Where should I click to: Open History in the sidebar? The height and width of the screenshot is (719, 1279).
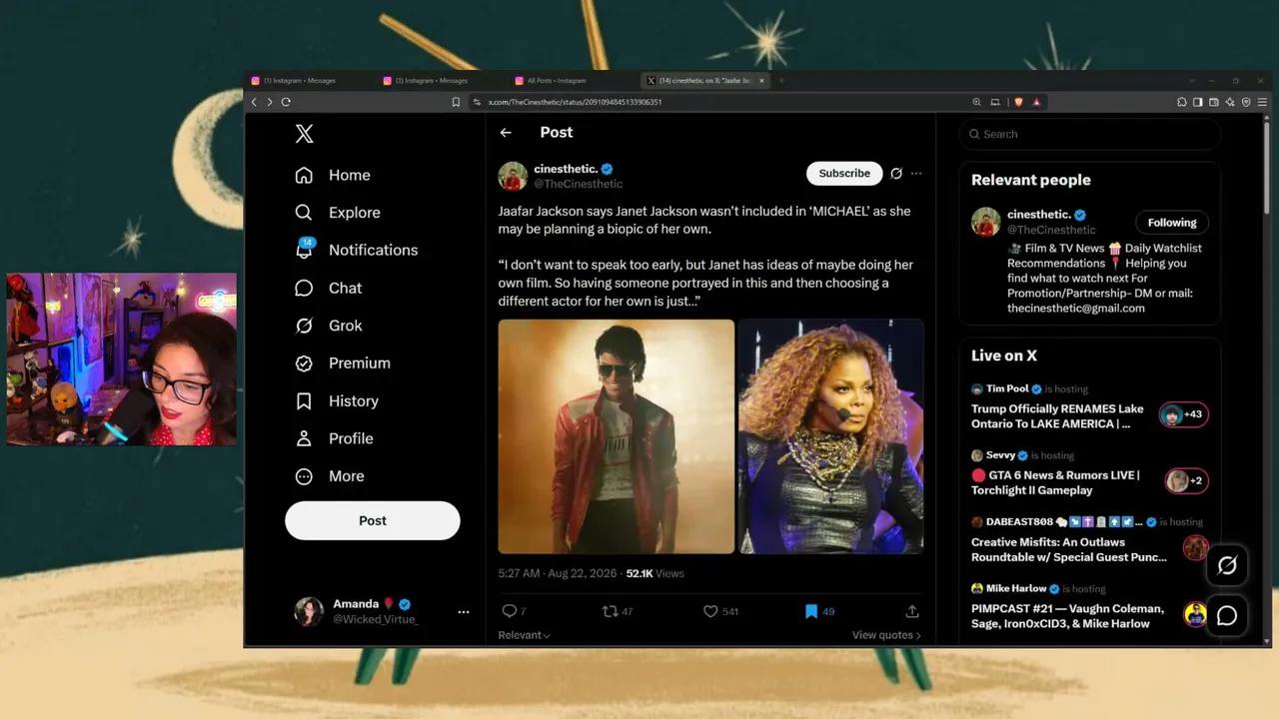pos(337,400)
